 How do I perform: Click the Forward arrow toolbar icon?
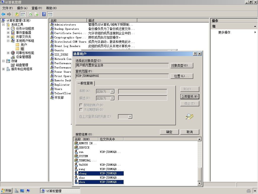pos(9,14)
